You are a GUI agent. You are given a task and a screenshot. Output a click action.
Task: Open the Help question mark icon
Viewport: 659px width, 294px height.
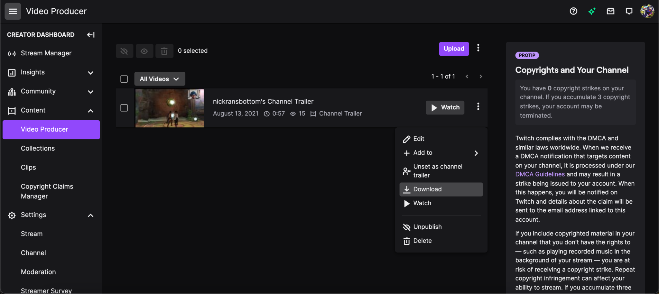tap(573, 11)
